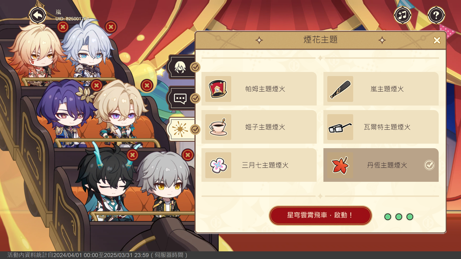This screenshot has height=259, width=461.
Task: Remove the purple-haired character from seat
Action: [96, 85]
